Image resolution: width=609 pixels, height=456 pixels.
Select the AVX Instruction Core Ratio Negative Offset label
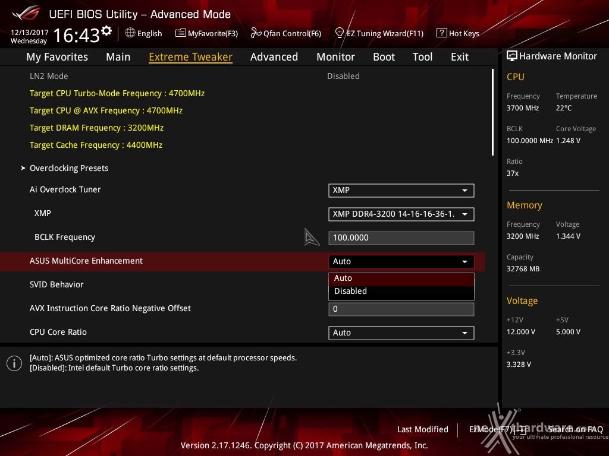pyautogui.click(x=110, y=308)
